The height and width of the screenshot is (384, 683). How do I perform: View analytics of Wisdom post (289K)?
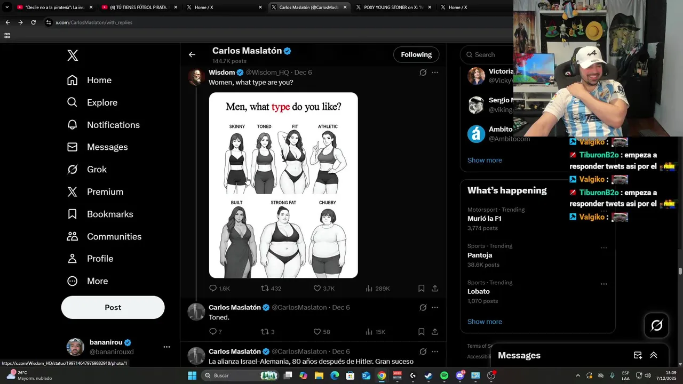click(x=377, y=289)
